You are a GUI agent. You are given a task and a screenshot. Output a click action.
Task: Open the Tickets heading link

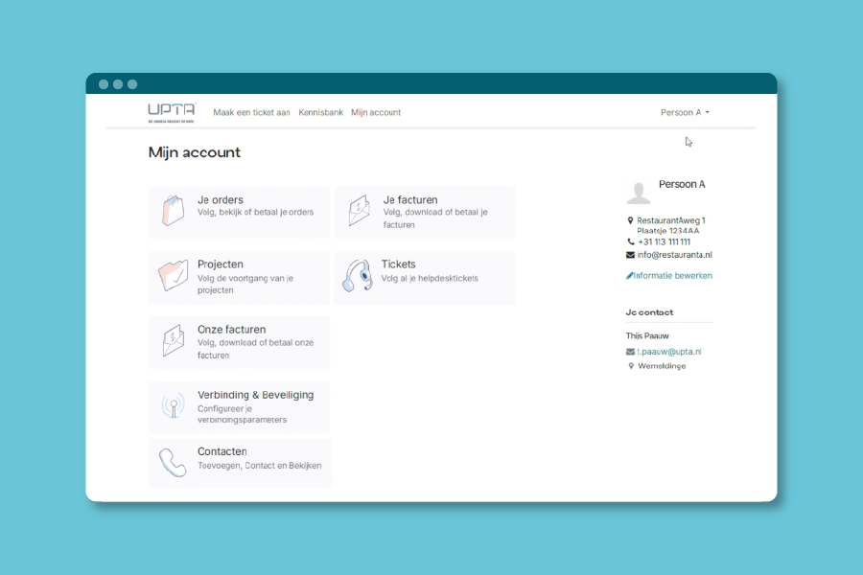pyautogui.click(x=398, y=264)
